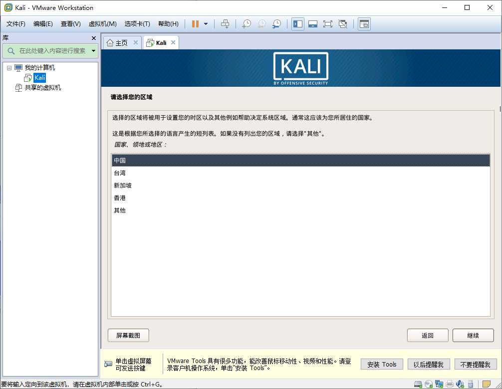
Task: Select 香港 in the region list
Action: point(300,197)
